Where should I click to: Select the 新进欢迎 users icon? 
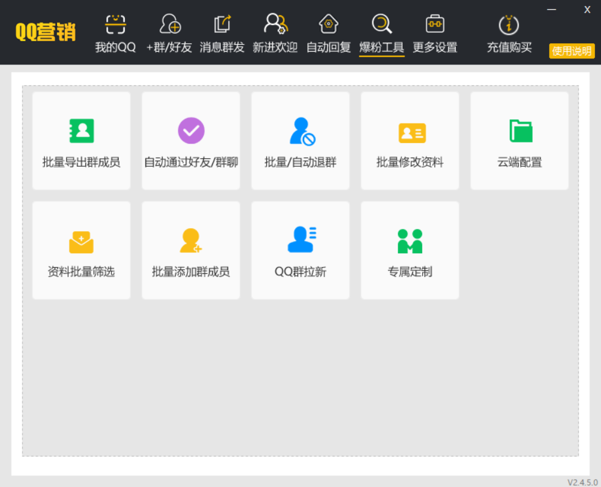point(276,23)
